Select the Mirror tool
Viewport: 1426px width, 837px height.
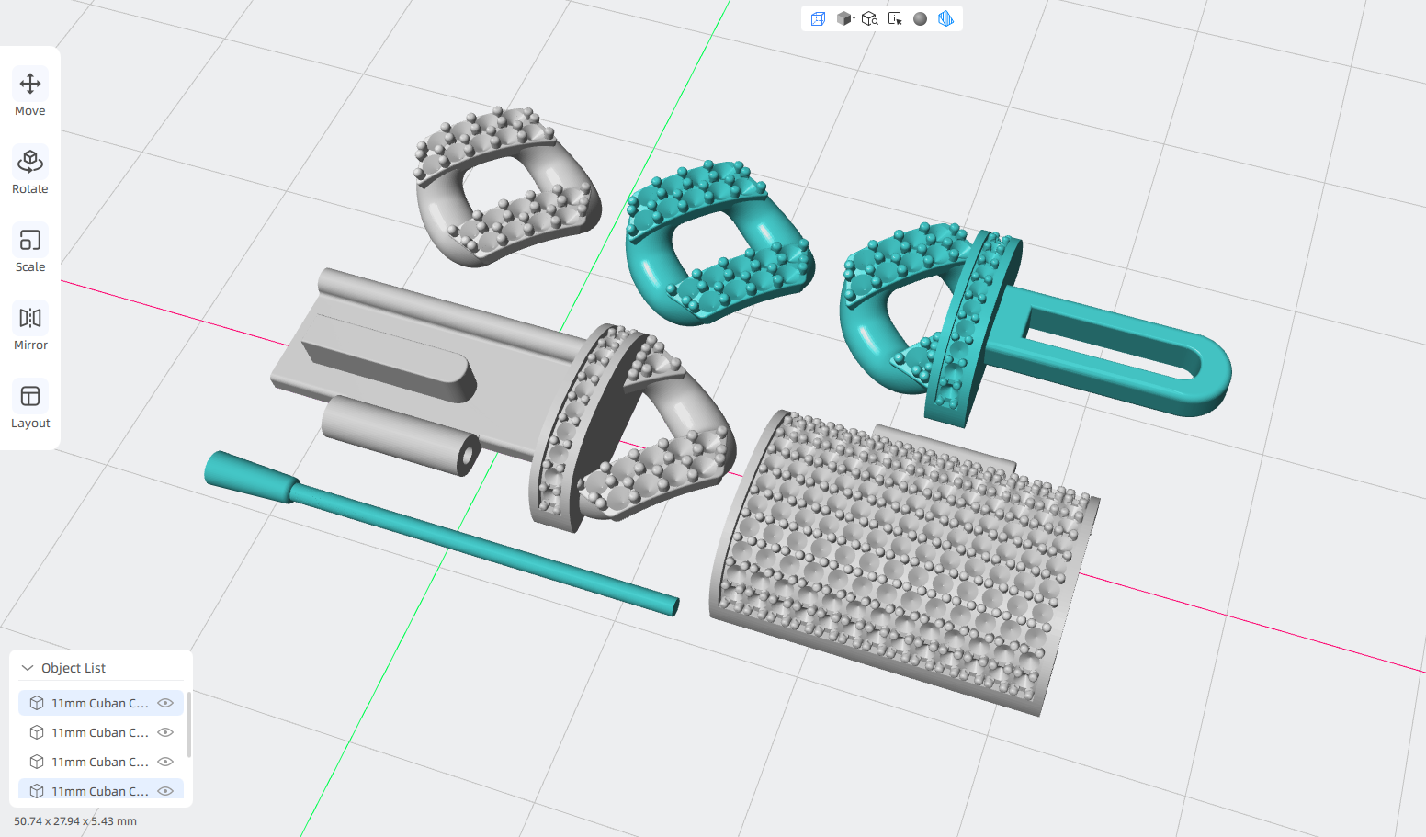30,328
